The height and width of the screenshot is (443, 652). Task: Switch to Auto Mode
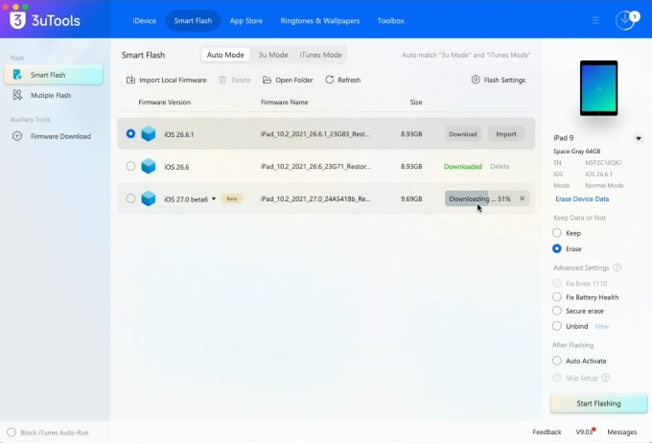tap(225, 55)
